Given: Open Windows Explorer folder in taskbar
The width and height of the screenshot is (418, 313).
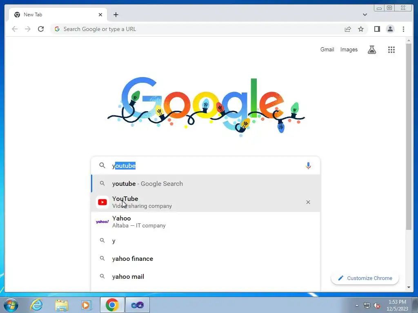Looking at the screenshot, I should (x=62, y=305).
